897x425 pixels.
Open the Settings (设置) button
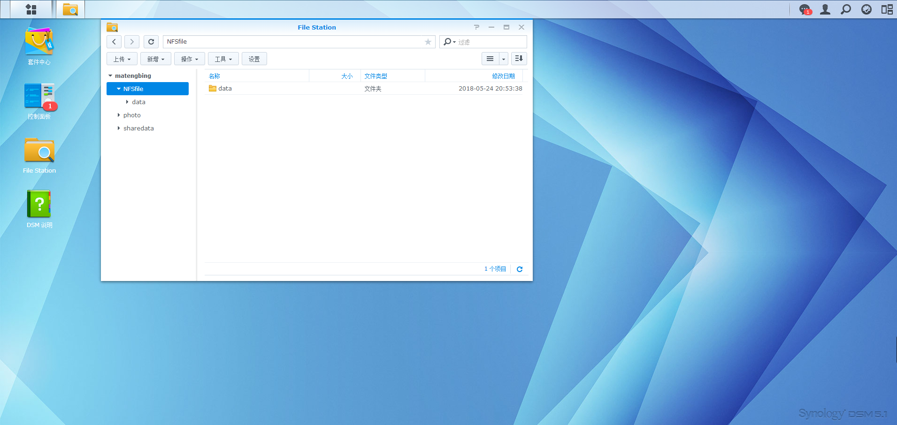(254, 59)
